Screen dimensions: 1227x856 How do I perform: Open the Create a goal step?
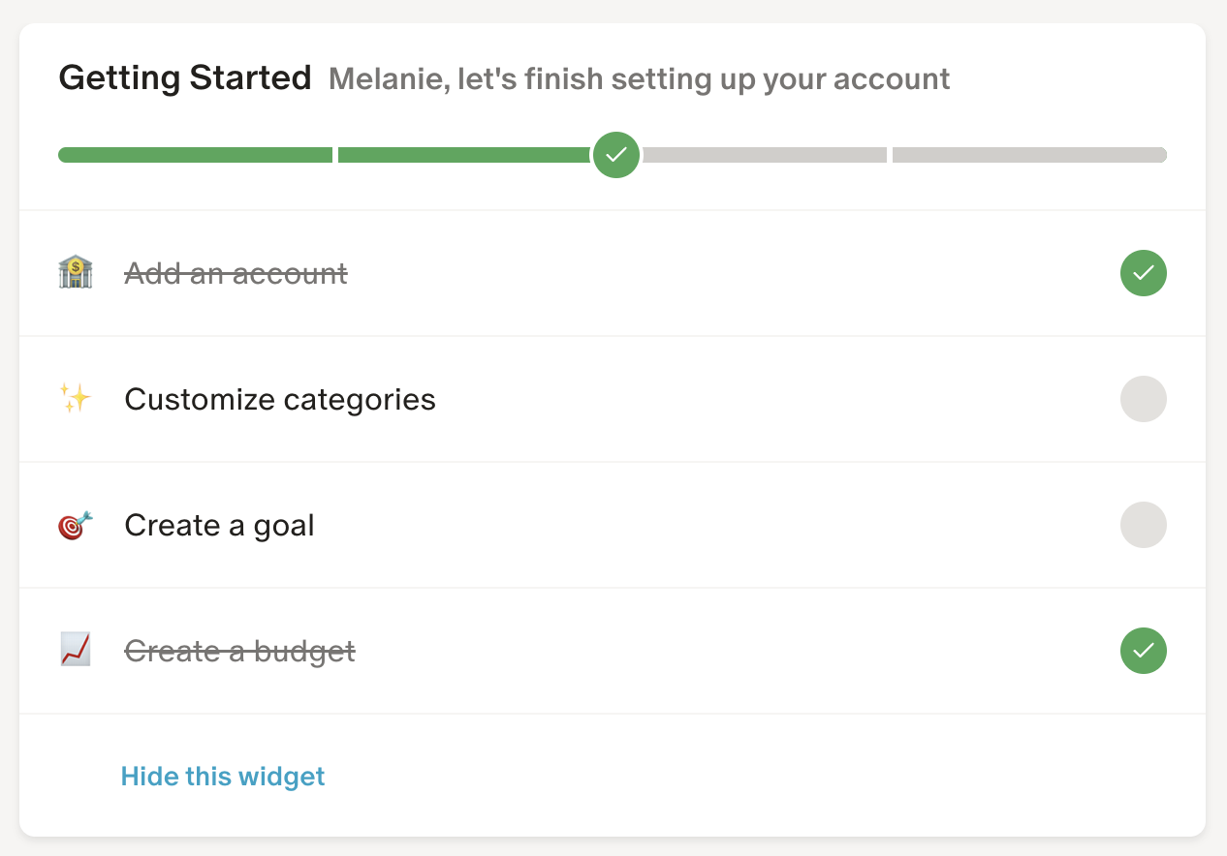click(x=219, y=526)
